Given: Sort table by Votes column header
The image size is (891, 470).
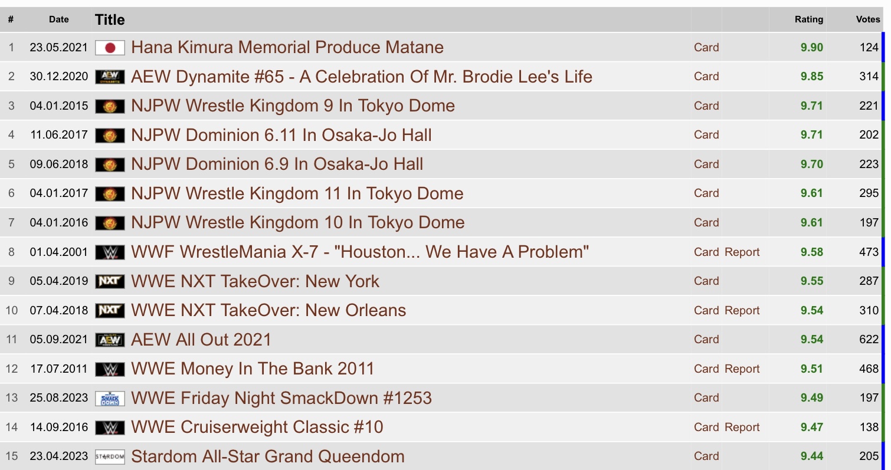Looking at the screenshot, I should [x=868, y=19].
